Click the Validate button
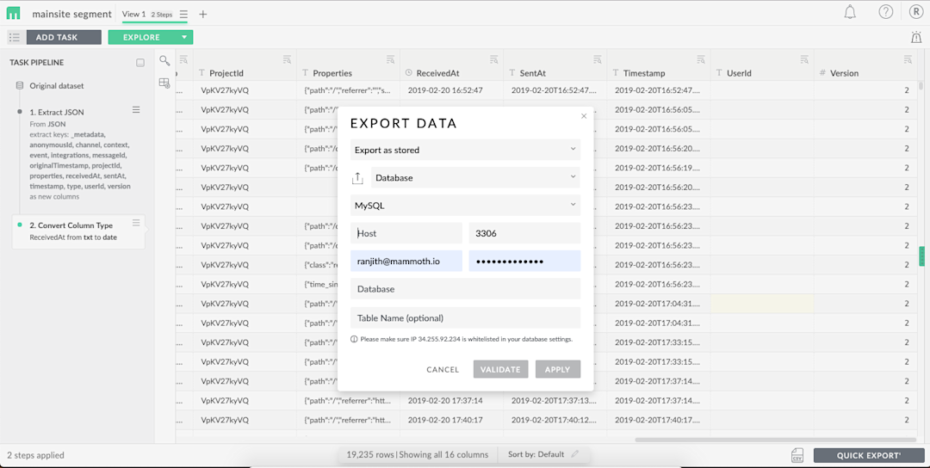930x468 pixels. click(500, 369)
